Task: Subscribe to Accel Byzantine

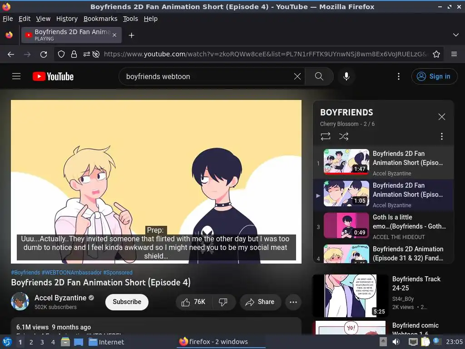Action: coord(127,302)
